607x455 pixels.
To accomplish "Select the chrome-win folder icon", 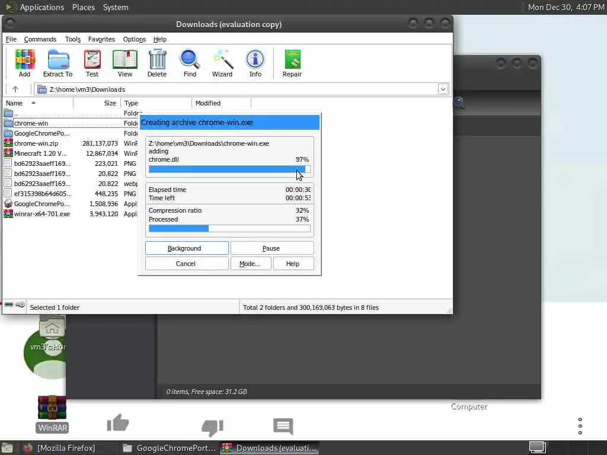I will pos(8,123).
